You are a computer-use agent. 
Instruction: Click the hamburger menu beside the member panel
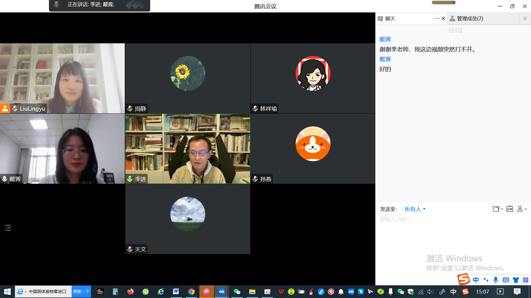(525, 18)
